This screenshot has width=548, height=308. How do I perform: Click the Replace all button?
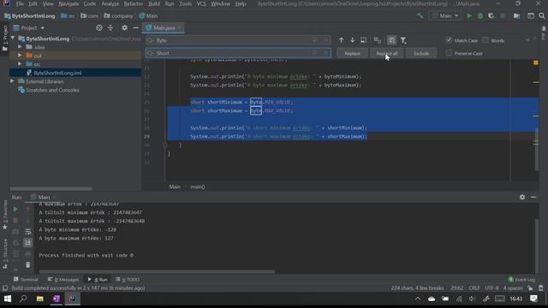click(386, 53)
